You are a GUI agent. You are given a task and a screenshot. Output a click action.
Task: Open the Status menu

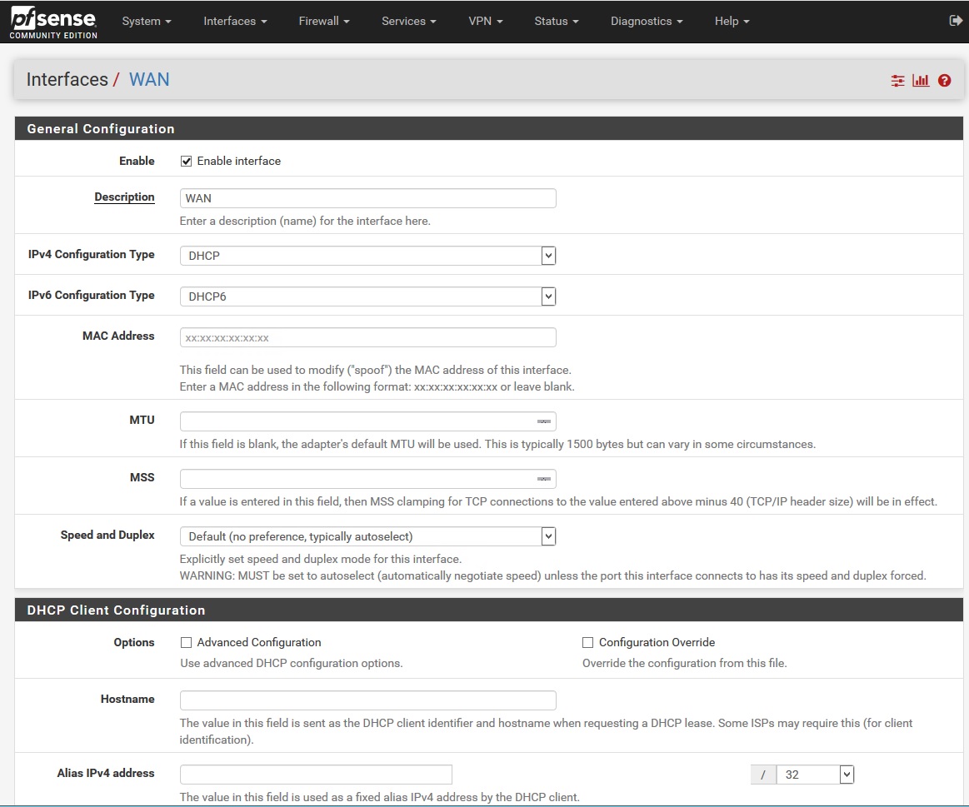[x=557, y=21]
